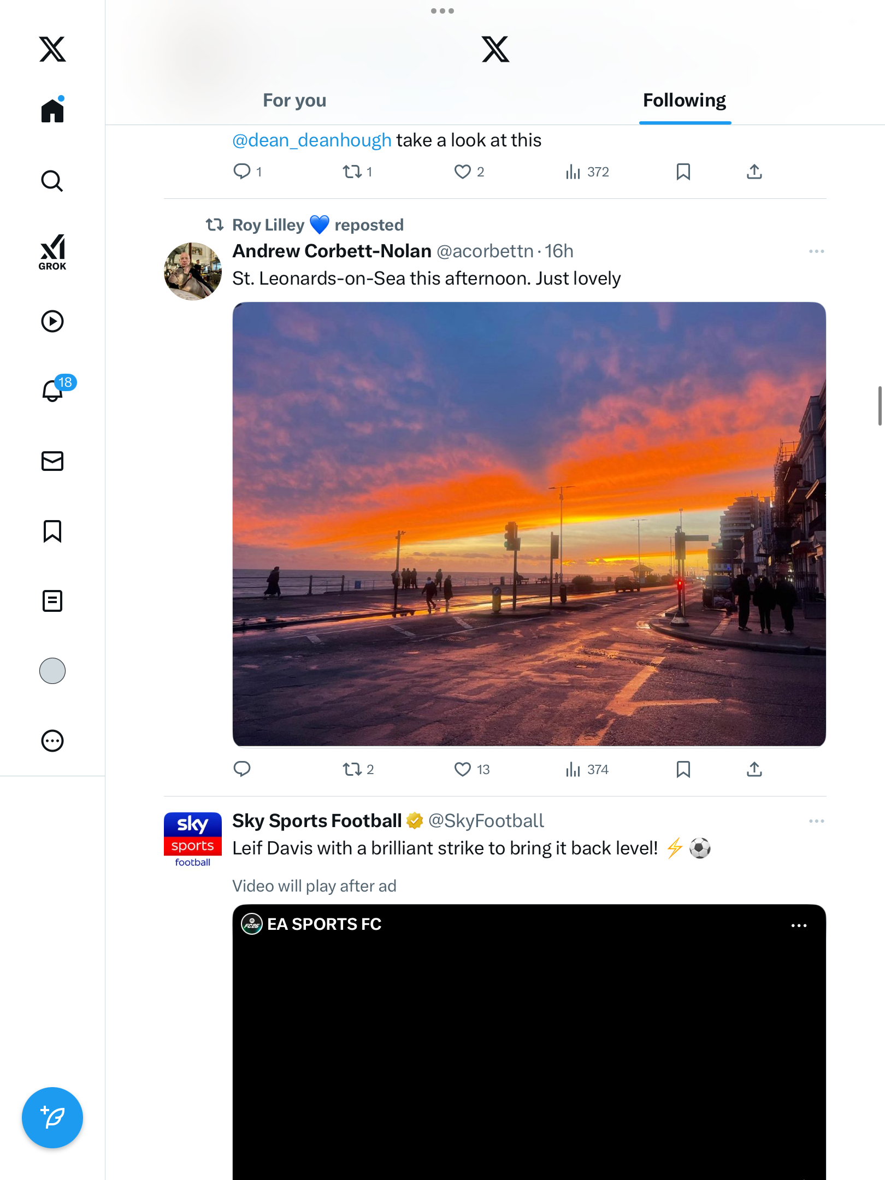Open direct messages envelope icon
The height and width of the screenshot is (1180, 885).
52,461
